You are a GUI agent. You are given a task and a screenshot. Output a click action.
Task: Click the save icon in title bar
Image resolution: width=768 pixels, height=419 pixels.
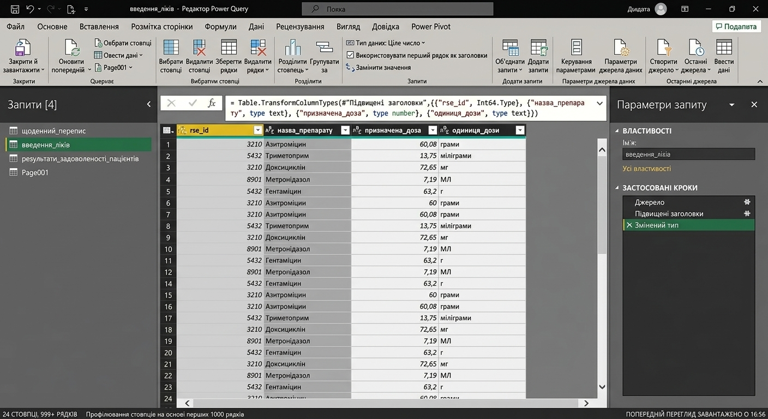click(x=15, y=9)
